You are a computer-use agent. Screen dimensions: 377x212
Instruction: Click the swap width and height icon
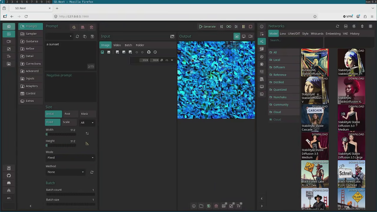[x=87, y=133]
